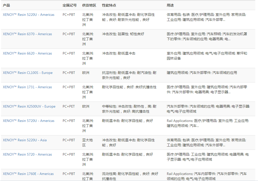Select Rail Applications uses in 5720U row
The height and width of the screenshot is (181, 258).
pyautogui.click(x=208, y=123)
